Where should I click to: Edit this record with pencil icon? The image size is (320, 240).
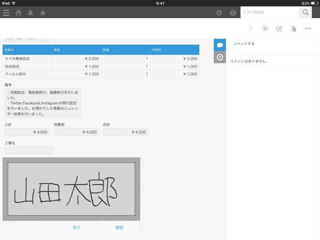[279, 28]
